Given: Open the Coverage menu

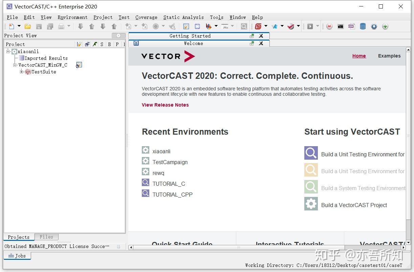Looking at the screenshot, I should click(x=146, y=17).
